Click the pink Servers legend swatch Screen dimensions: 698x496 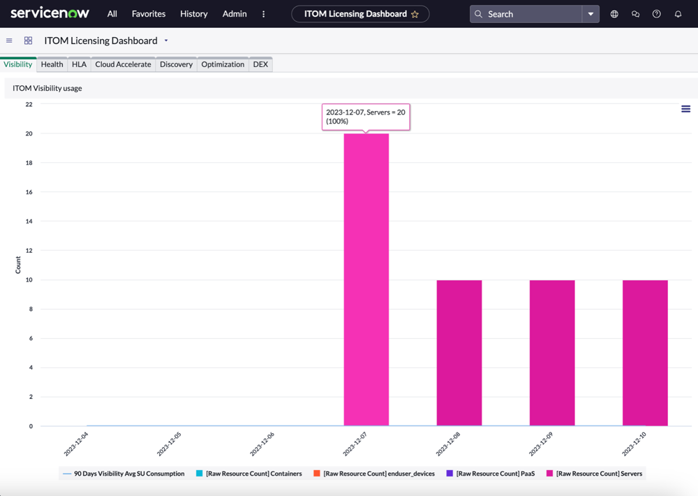tap(550, 473)
